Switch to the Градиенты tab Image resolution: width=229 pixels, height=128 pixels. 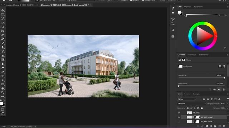click(x=198, y=7)
